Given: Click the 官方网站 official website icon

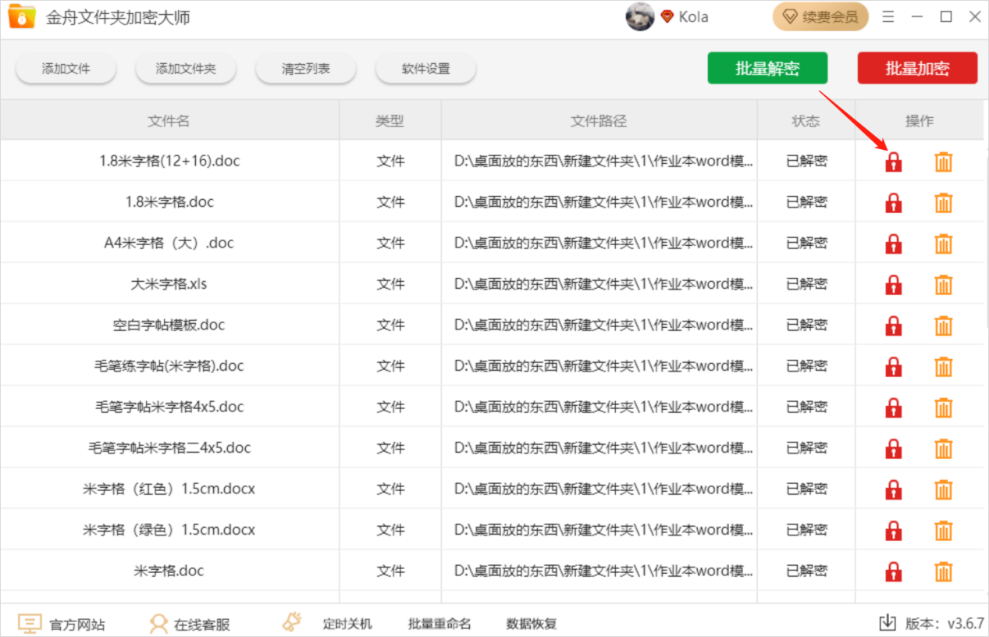Looking at the screenshot, I should pos(29,623).
